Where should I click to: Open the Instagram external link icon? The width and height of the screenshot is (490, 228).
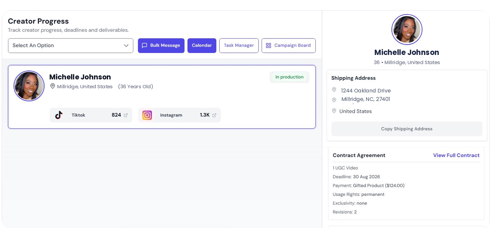pos(214,115)
